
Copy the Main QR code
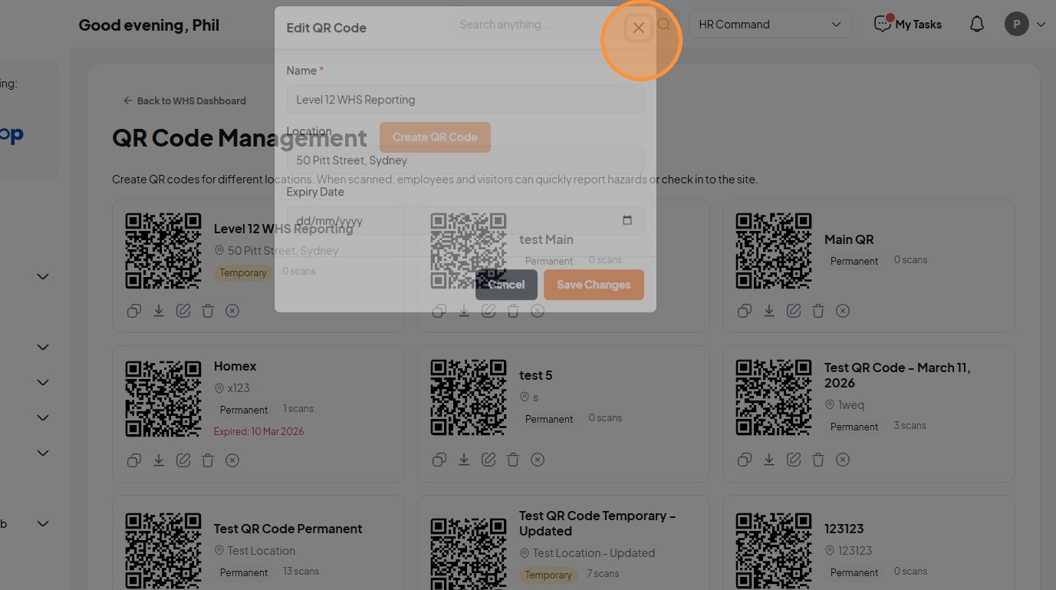click(745, 311)
